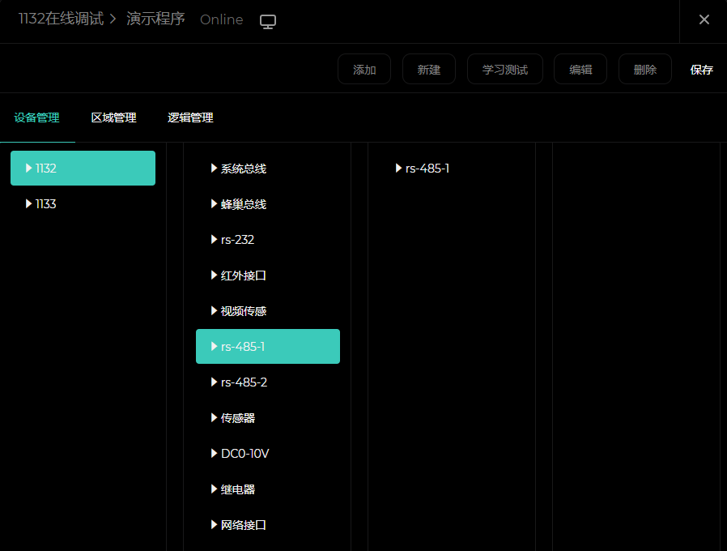Select the 继电器 row
The width and height of the screenshot is (727, 551).
point(268,489)
